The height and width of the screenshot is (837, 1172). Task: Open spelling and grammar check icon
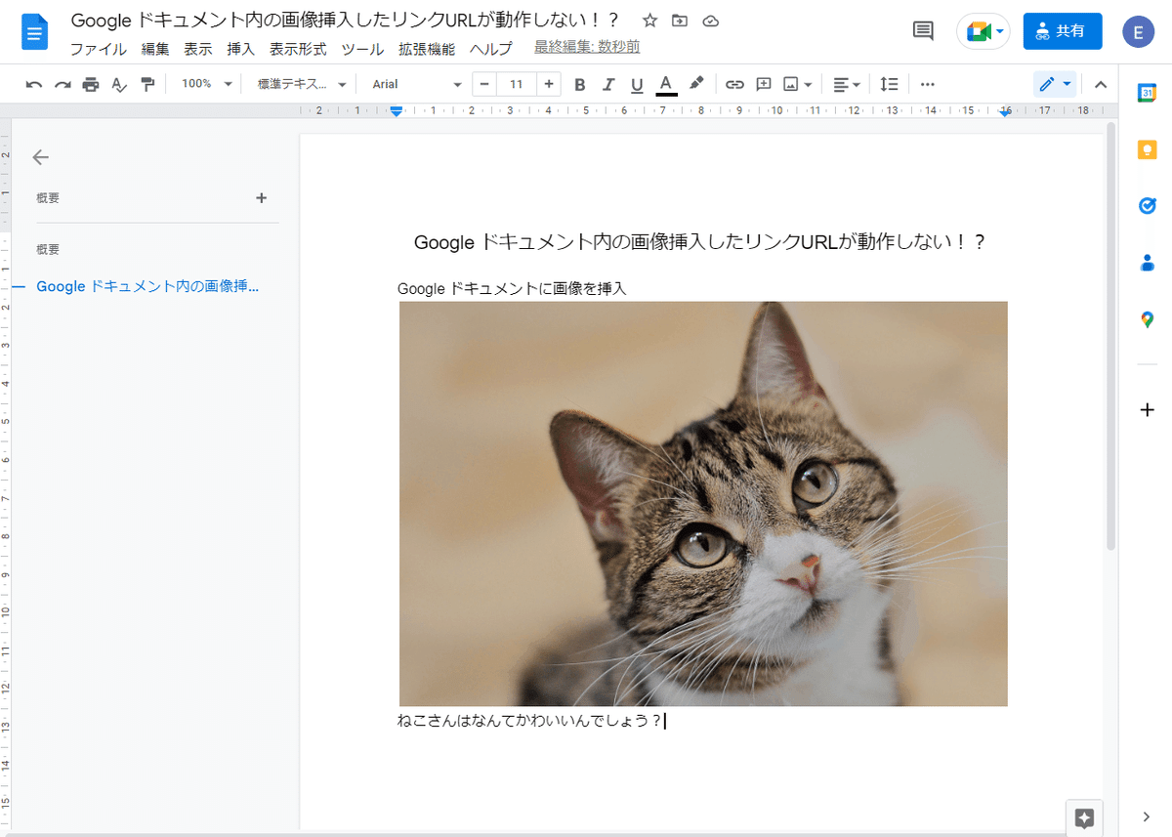click(118, 84)
